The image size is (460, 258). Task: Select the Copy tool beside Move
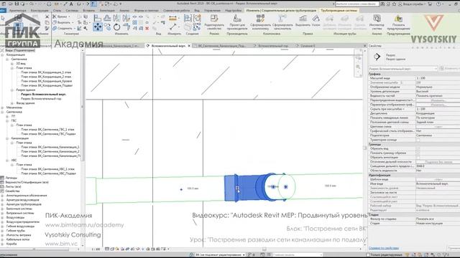pos(107,27)
